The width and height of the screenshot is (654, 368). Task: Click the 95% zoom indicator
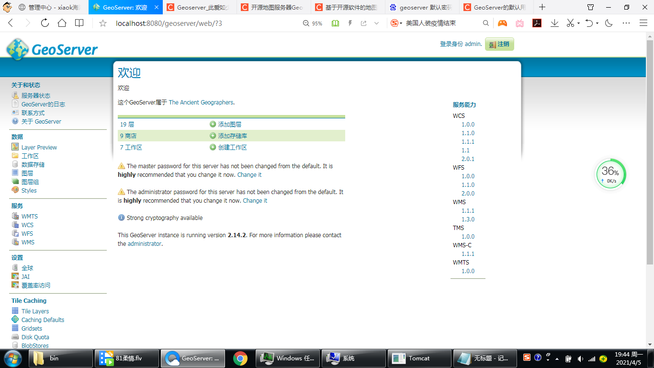tap(313, 23)
